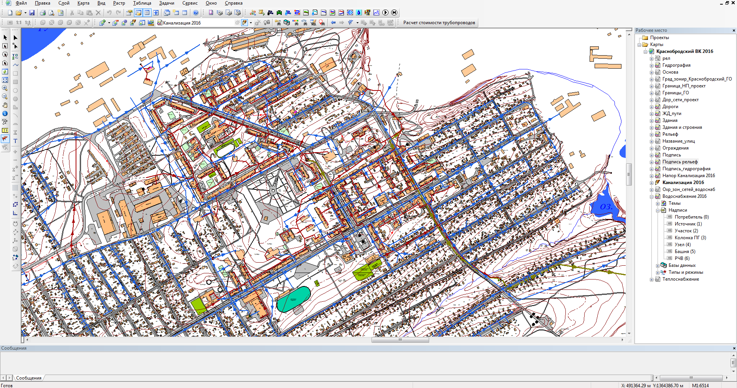Activate the blue information tool
The height and width of the screenshot is (388, 737).
click(5, 113)
